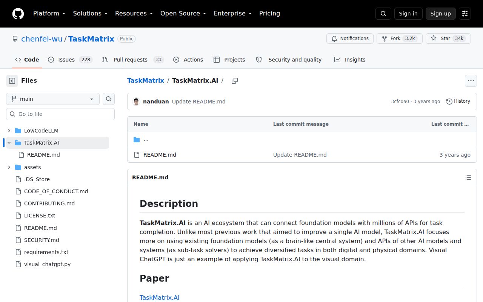The width and height of the screenshot is (483, 302).
Task: Click the .DS_Store file icon
Action: click(18, 179)
